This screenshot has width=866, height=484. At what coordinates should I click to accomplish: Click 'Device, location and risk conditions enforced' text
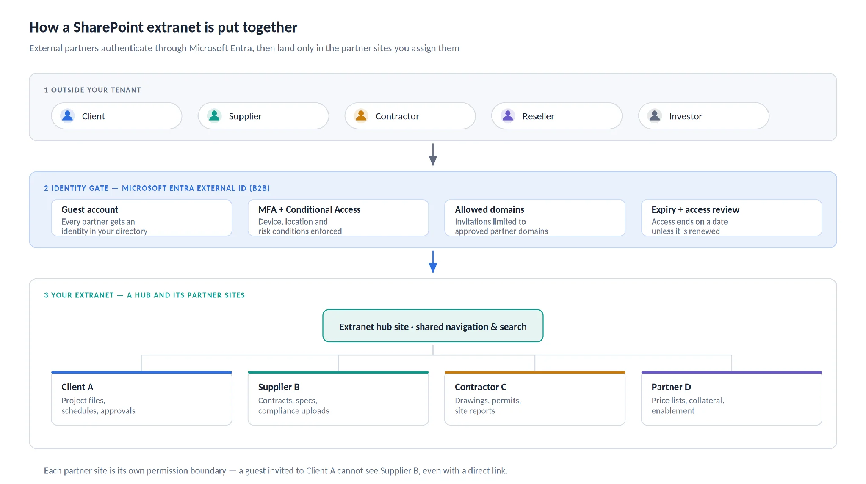point(300,226)
